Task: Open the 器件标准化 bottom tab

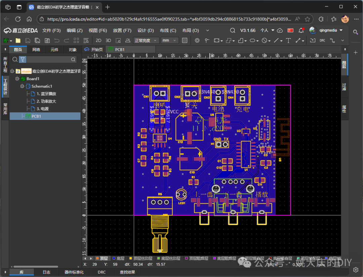Action: [x=74, y=272]
